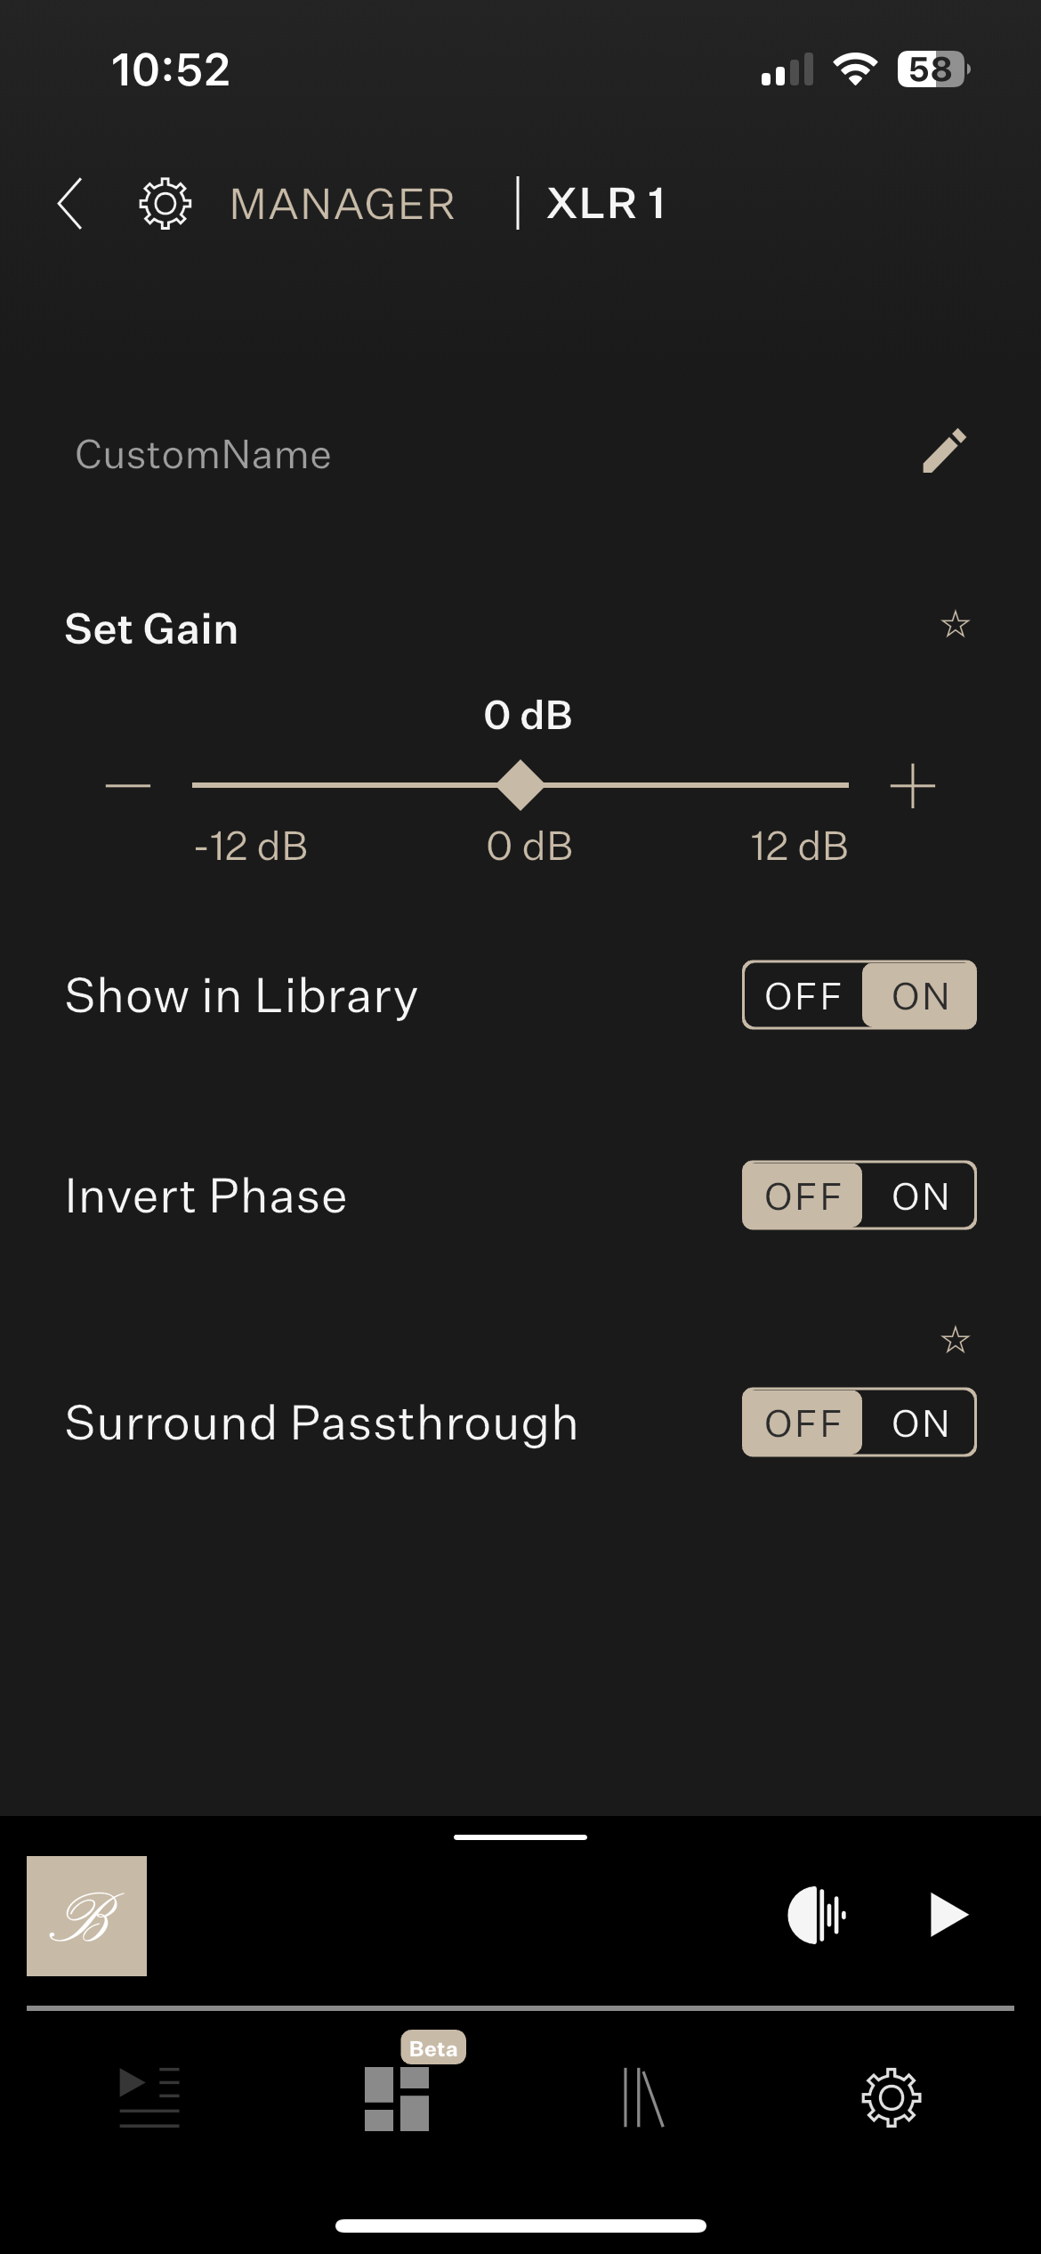Image resolution: width=1041 pixels, height=2254 pixels.
Task: Click the gain slider diamond handle
Action: tap(520, 785)
